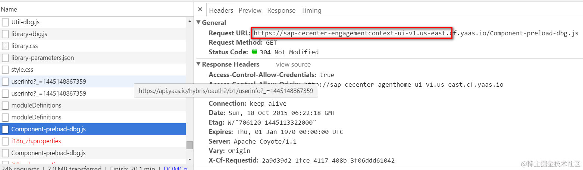Image resolution: width=583 pixels, height=170 pixels.
Task: Click the library.css stylesheet file icon
Action: coord(5,46)
